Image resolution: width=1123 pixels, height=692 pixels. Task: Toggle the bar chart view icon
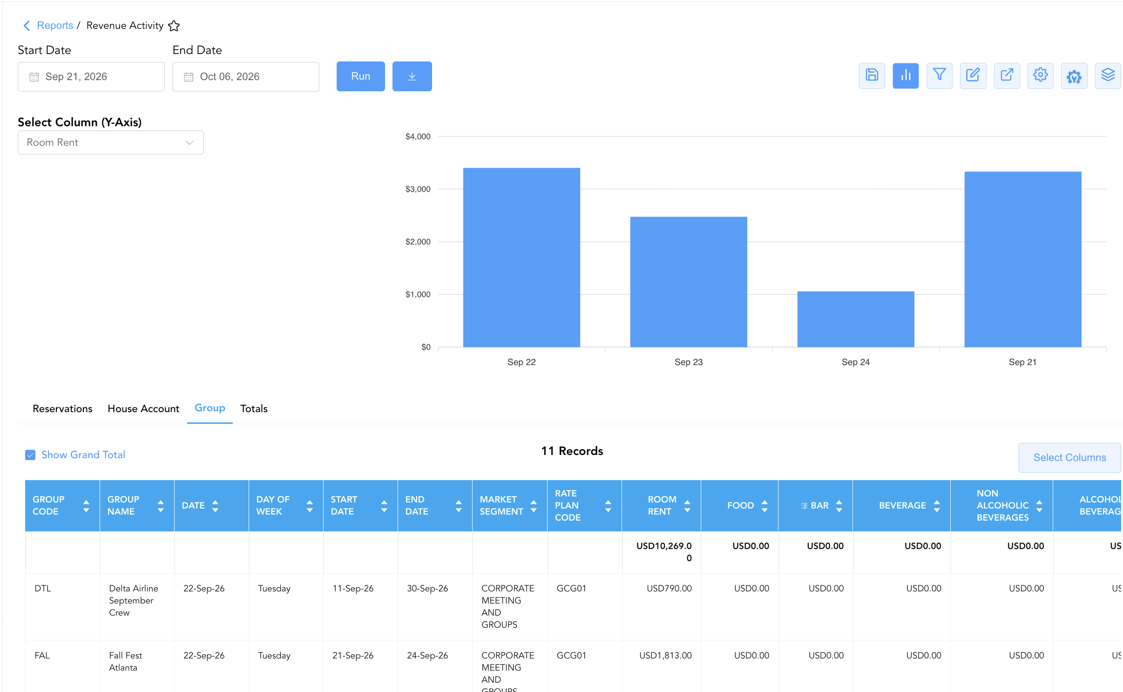click(906, 75)
